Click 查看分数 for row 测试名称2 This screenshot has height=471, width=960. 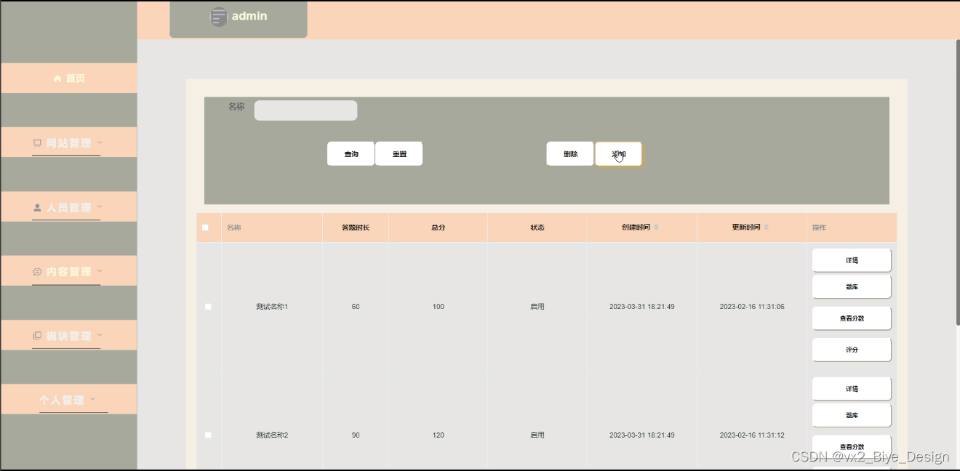(852, 446)
